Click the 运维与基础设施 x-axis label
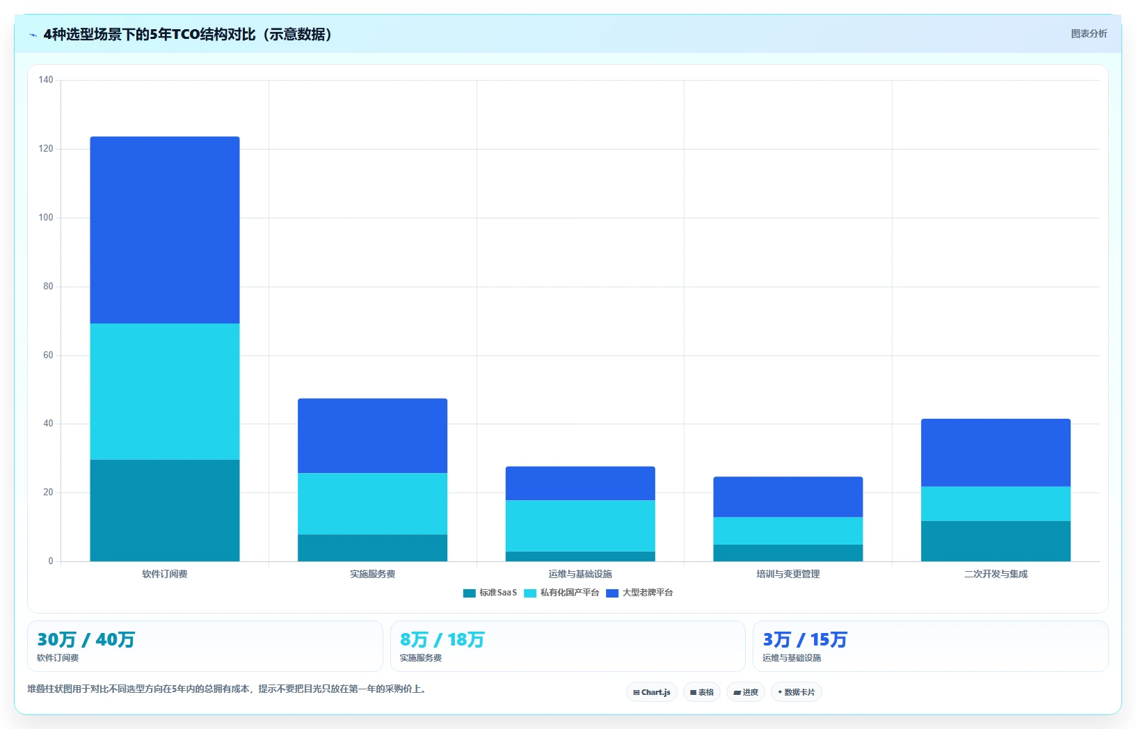 [580, 574]
